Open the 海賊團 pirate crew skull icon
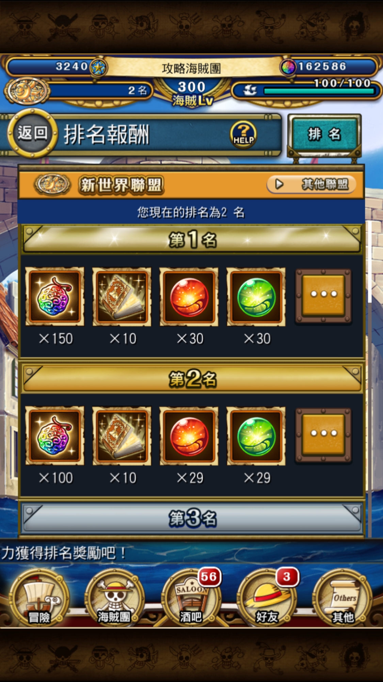383x682 pixels. tap(115, 599)
